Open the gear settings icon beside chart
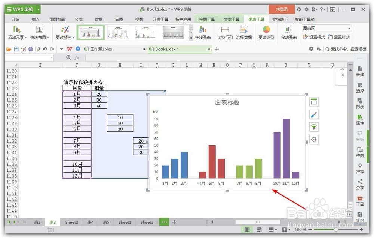 313,140
